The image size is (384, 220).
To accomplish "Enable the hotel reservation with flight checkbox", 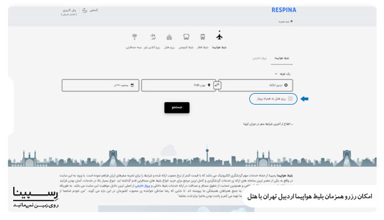I will [x=291, y=99].
